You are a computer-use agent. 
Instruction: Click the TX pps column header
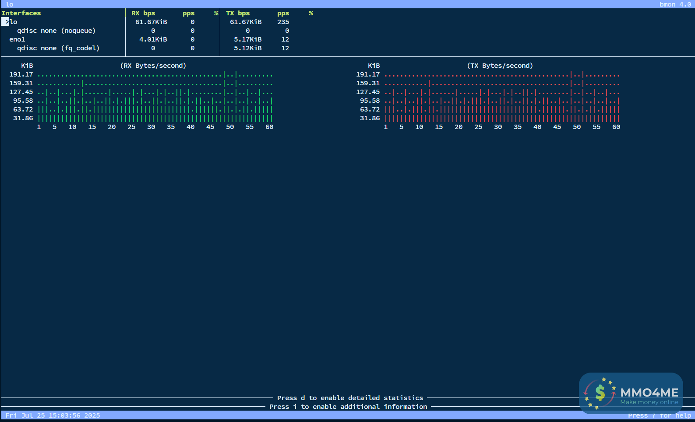click(x=283, y=13)
